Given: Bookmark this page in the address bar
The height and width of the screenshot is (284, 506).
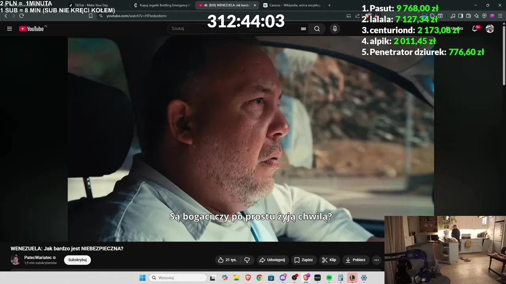Looking at the screenshot, I should click(x=91, y=16).
